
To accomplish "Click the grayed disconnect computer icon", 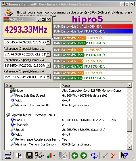I will point(62,156).
